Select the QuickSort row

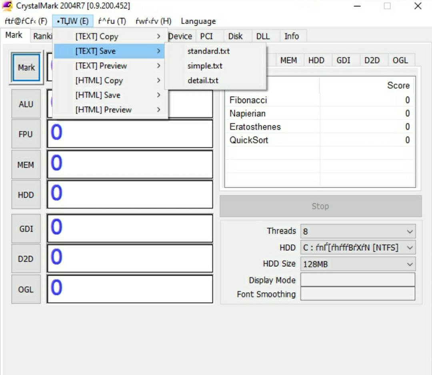point(320,140)
